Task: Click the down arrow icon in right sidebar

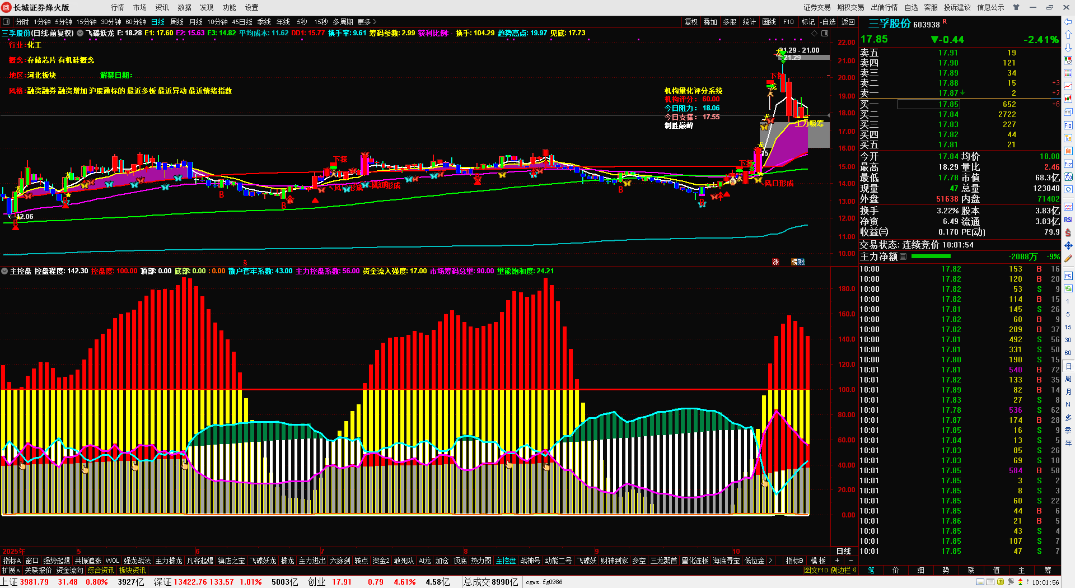Action: 1068,48
